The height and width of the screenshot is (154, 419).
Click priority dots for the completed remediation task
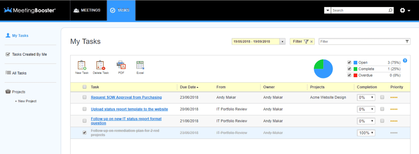click(x=394, y=133)
